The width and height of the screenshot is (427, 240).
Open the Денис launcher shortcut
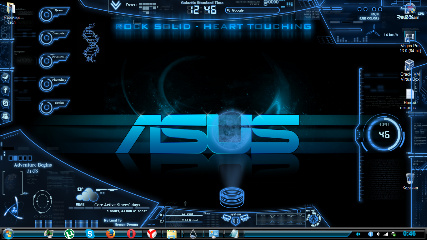pos(54,14)
